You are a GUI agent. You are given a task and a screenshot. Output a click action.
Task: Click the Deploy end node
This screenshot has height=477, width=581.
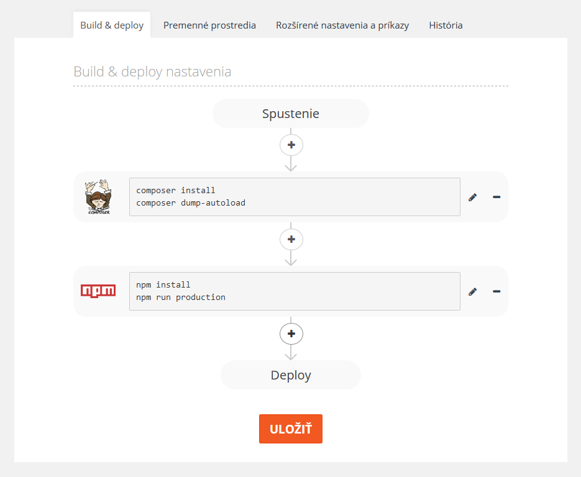pyautogui.click(x=291, y=375)
